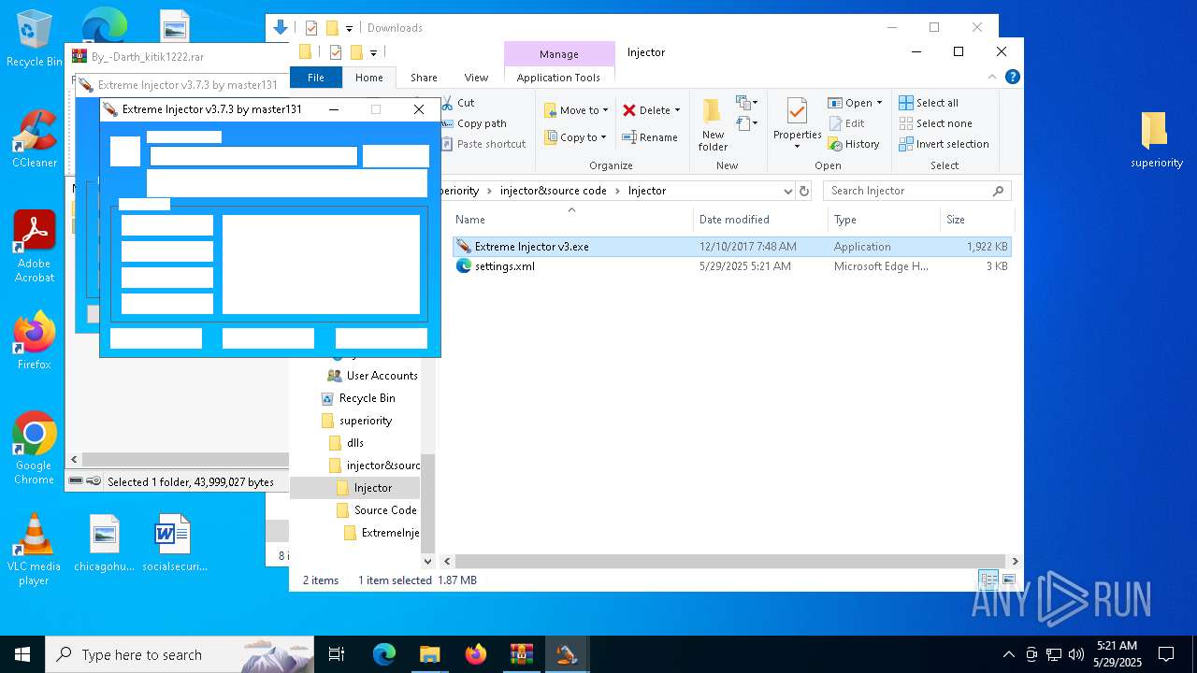1197x673 pixels.
Task: Click the taskbar search box
Action: [180, 654]
